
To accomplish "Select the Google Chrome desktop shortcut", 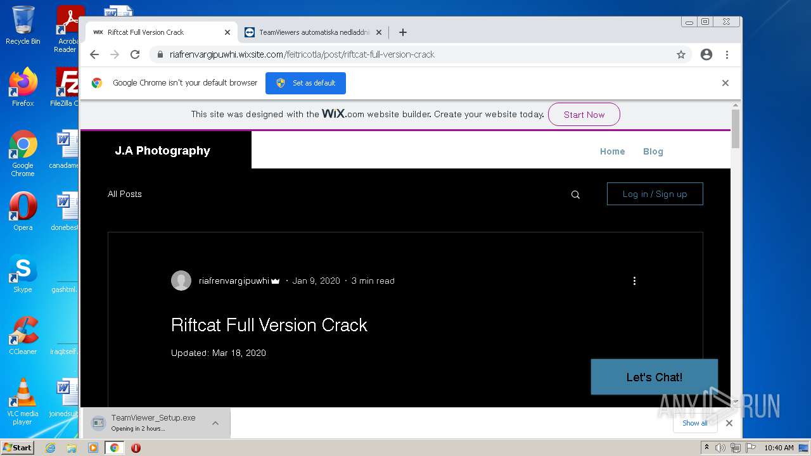I will [23, 153].
